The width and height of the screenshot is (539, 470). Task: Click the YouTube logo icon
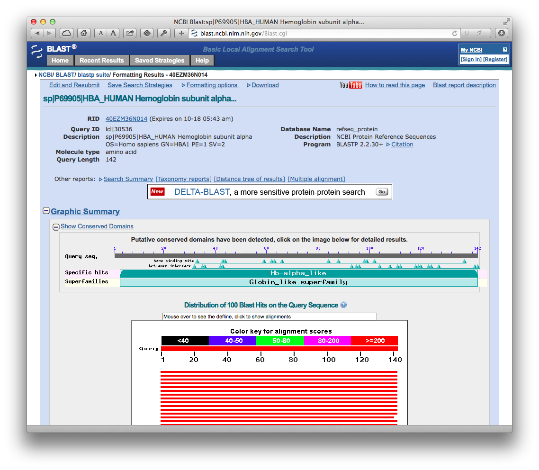pyautogui.click(x=350, y=85)
